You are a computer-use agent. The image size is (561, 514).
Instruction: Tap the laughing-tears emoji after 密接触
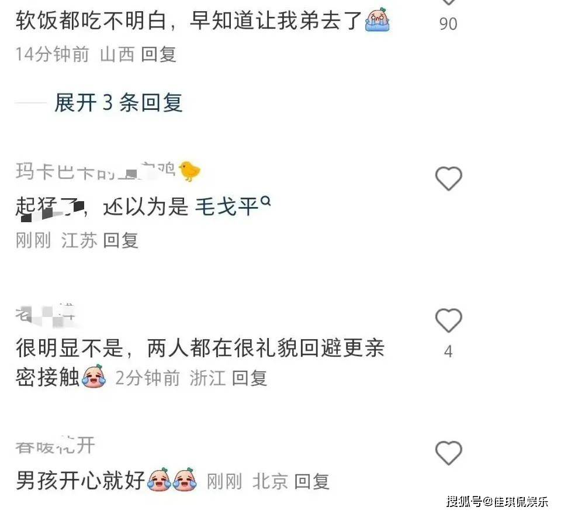(x=93, y=376)
